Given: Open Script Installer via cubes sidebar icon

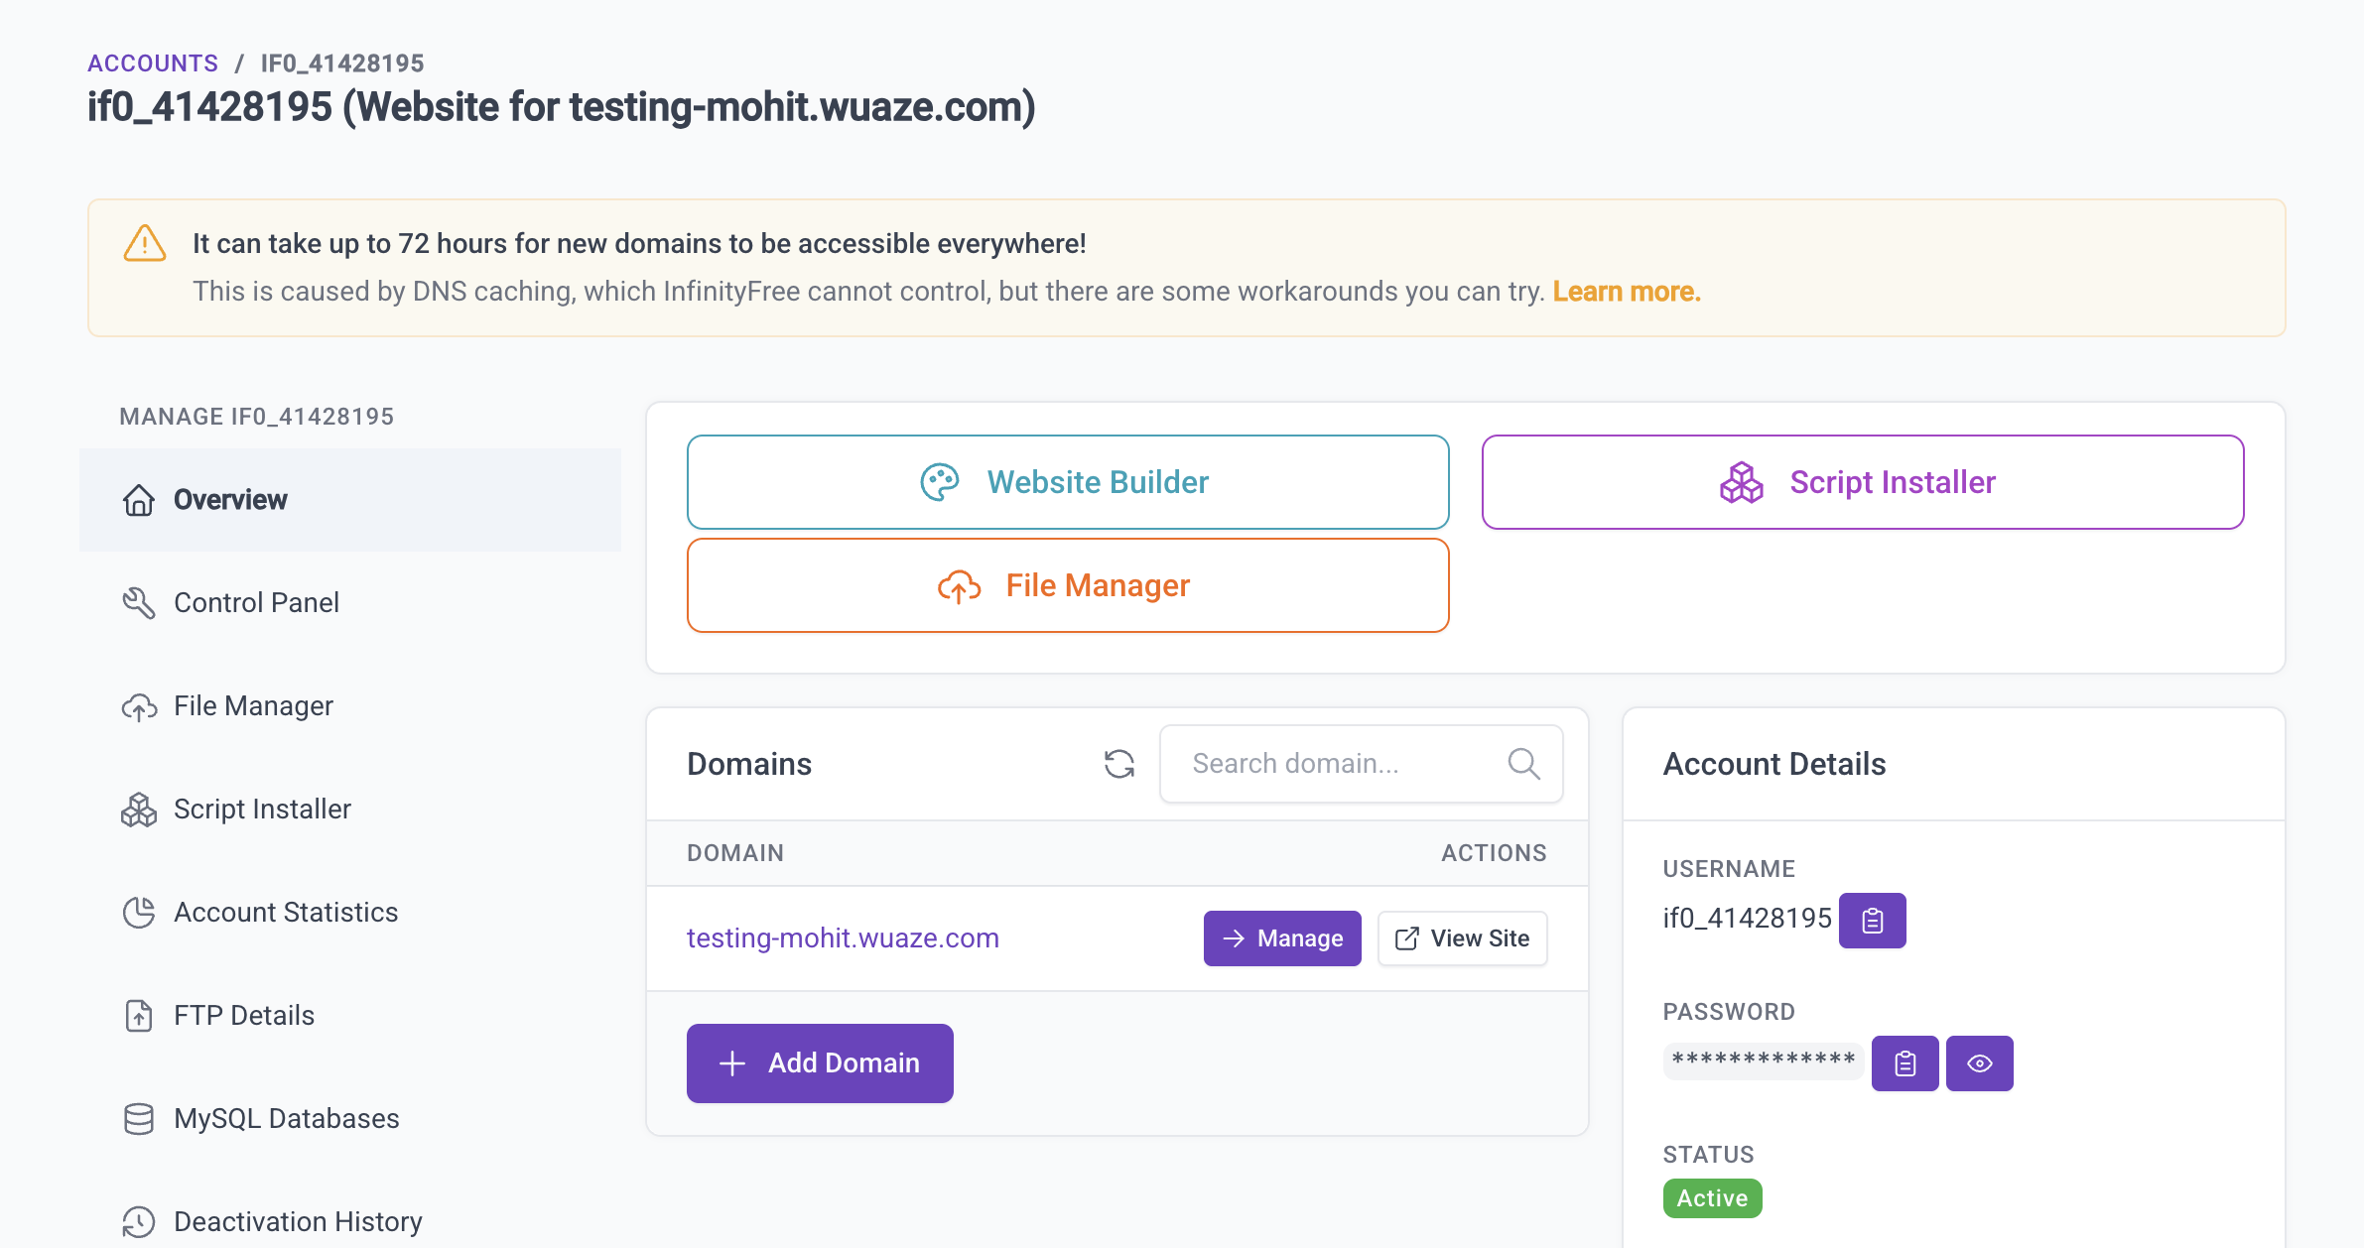Looking at the screenshot, I should [x=139, y=809].
